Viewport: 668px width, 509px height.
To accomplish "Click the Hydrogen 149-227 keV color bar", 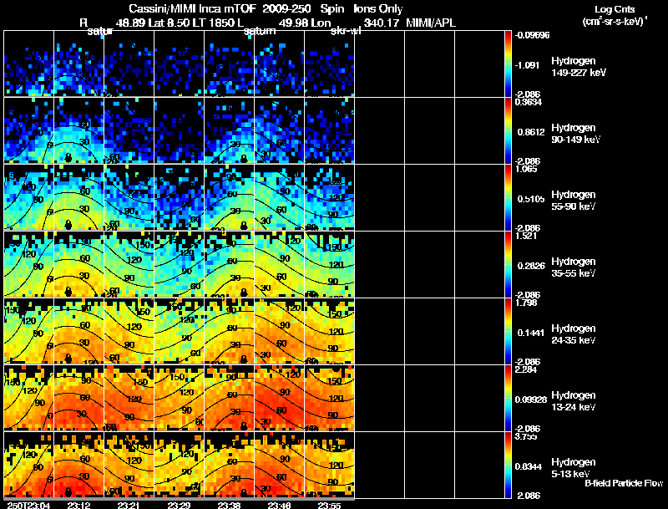I will 508,64.
